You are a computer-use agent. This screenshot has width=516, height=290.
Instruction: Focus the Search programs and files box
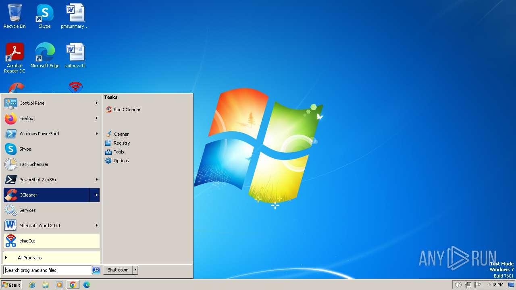coord(47,270)
